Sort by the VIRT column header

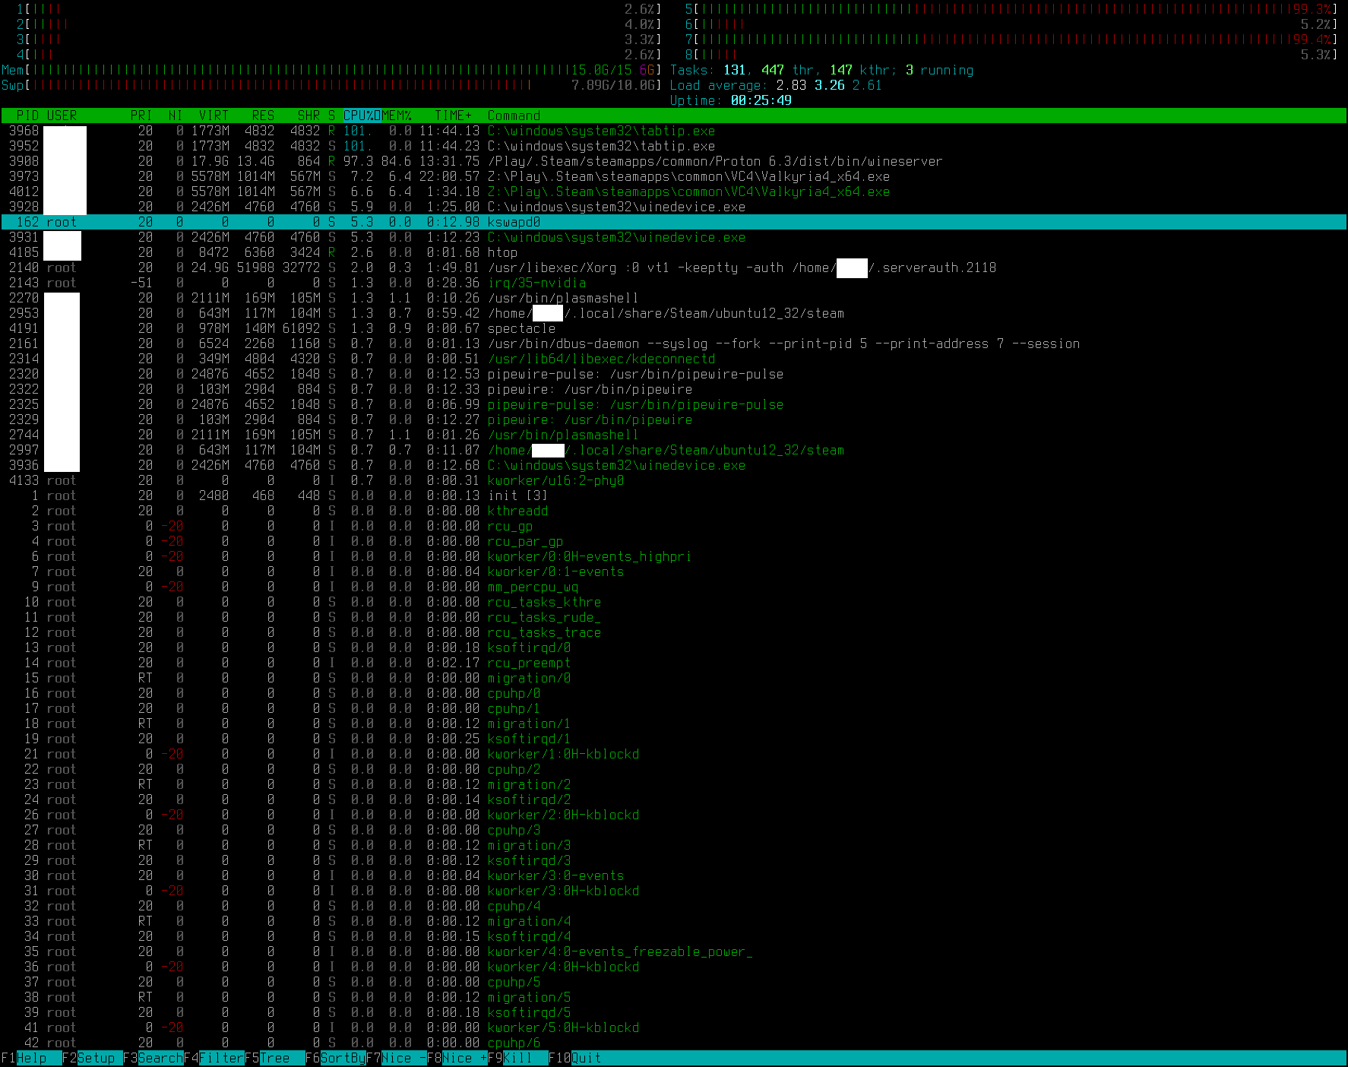click(x=214, y=116)
